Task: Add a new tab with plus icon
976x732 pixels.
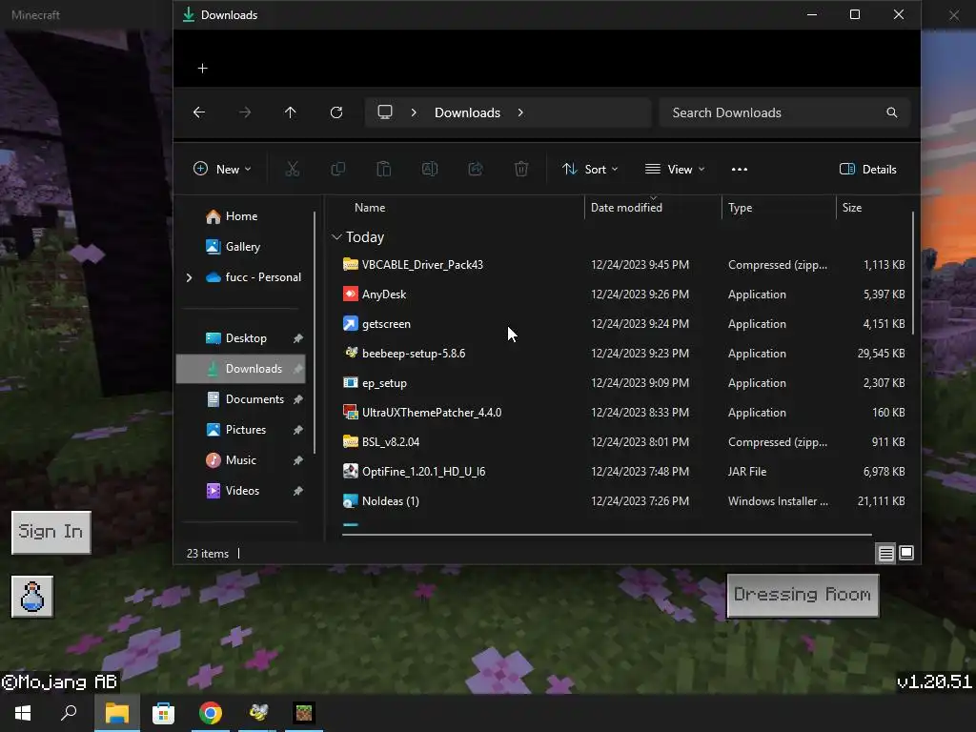Action: pos(202,69)
